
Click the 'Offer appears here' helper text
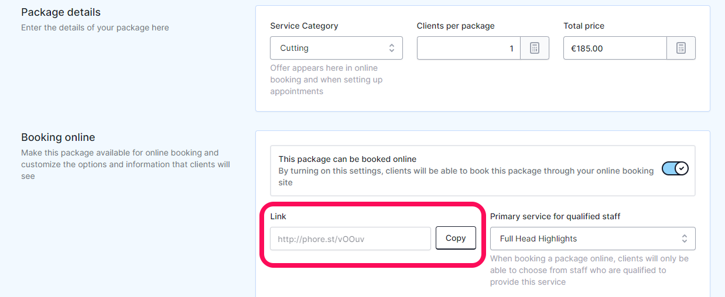click(x=326, y=80)
